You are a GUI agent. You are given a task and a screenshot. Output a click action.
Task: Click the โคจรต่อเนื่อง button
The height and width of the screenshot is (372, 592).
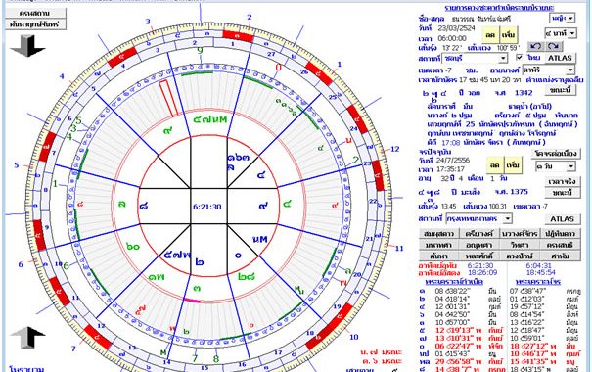[556, 154]
